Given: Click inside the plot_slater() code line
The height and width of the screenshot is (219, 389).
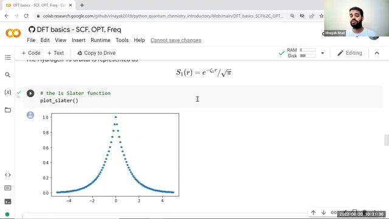Looking at the screenshot, I should [x=59, y=100].
